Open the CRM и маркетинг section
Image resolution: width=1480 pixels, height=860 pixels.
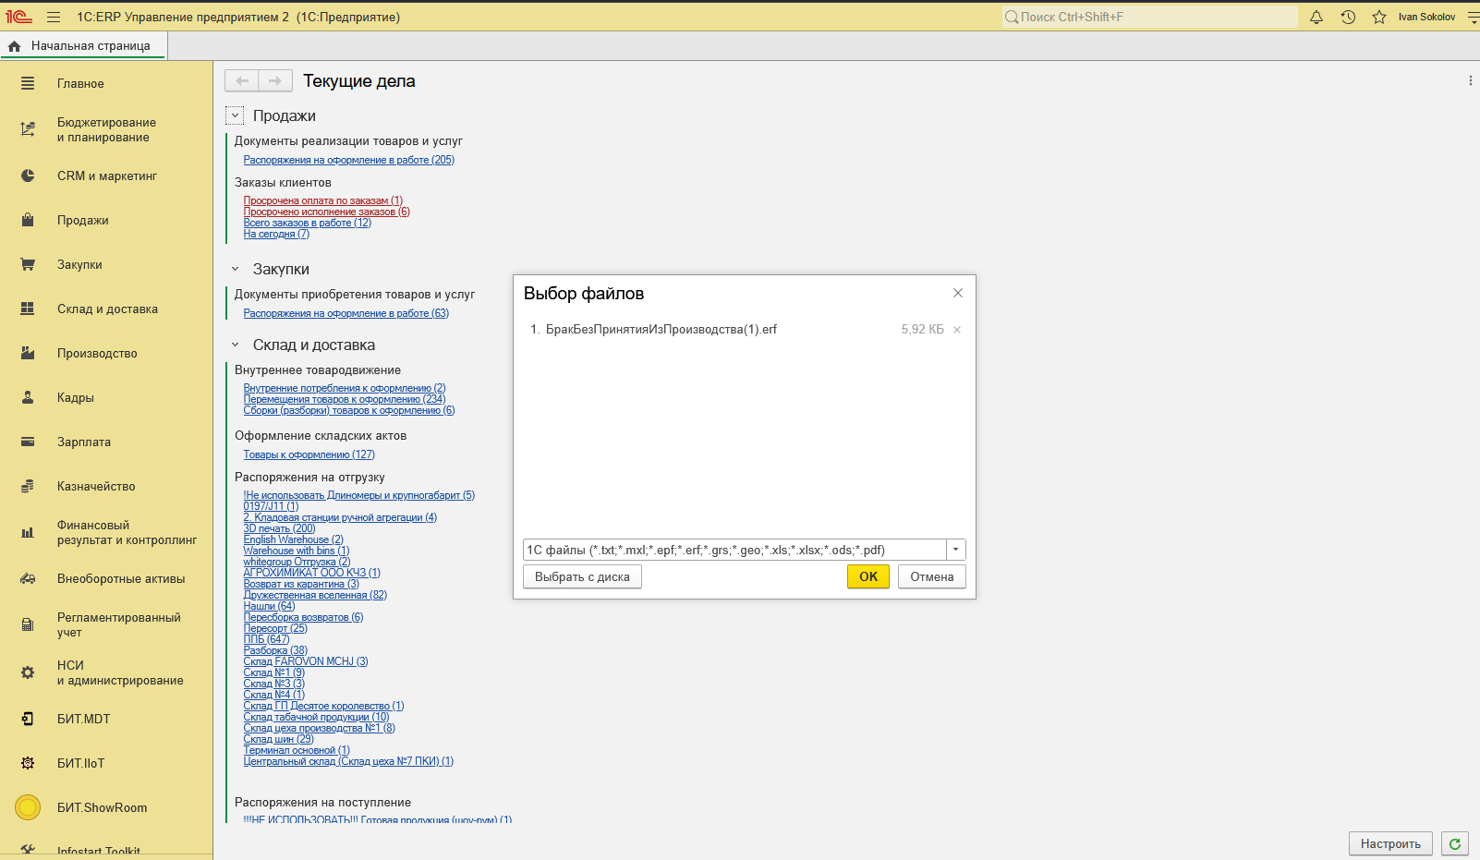coord(106,176)
